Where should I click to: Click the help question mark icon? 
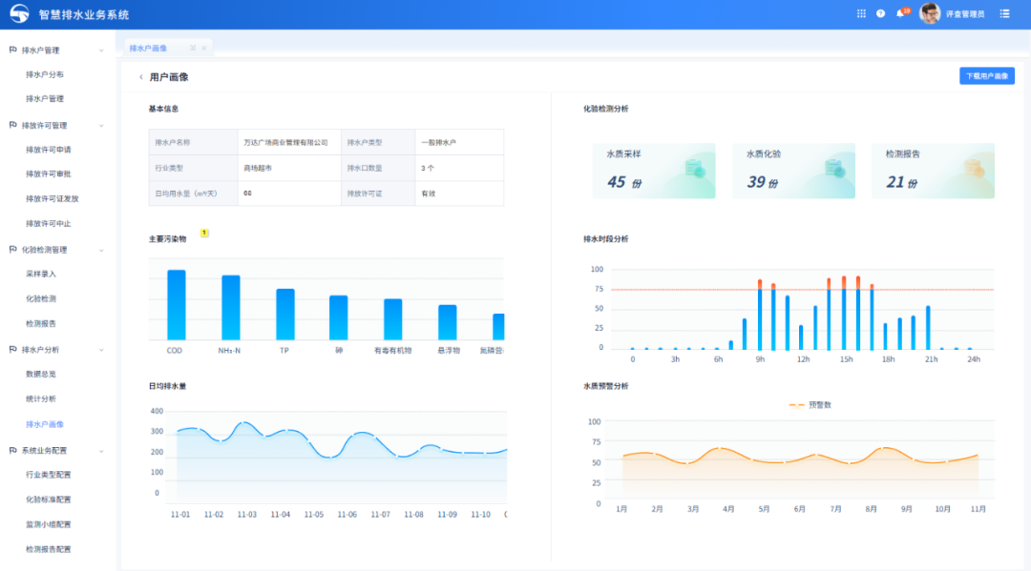pos(880,14)
